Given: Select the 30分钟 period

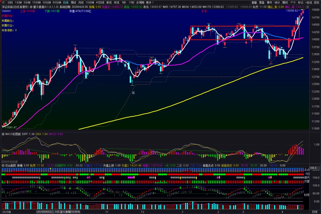Looking at the screenshot, I should [46, 2].
